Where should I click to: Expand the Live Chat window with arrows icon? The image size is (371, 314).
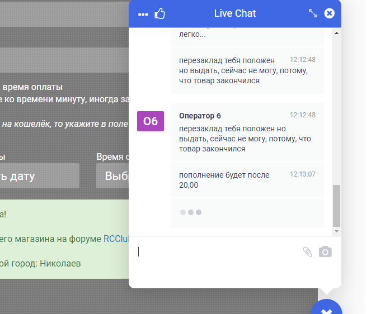pyautogui.click(x=313, y=13)
